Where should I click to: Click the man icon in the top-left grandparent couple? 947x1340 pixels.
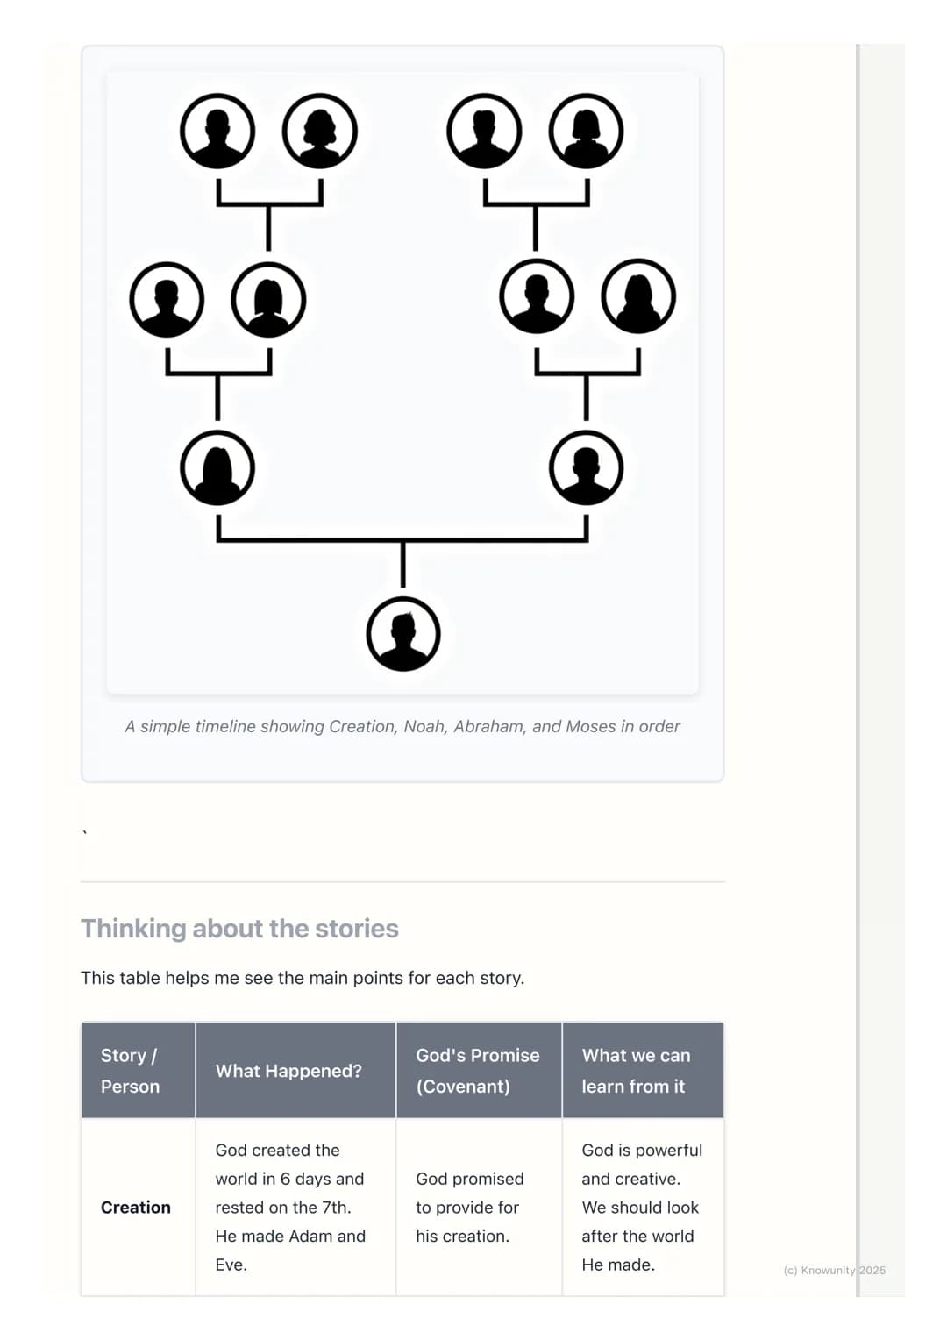[x=217, y=132]
